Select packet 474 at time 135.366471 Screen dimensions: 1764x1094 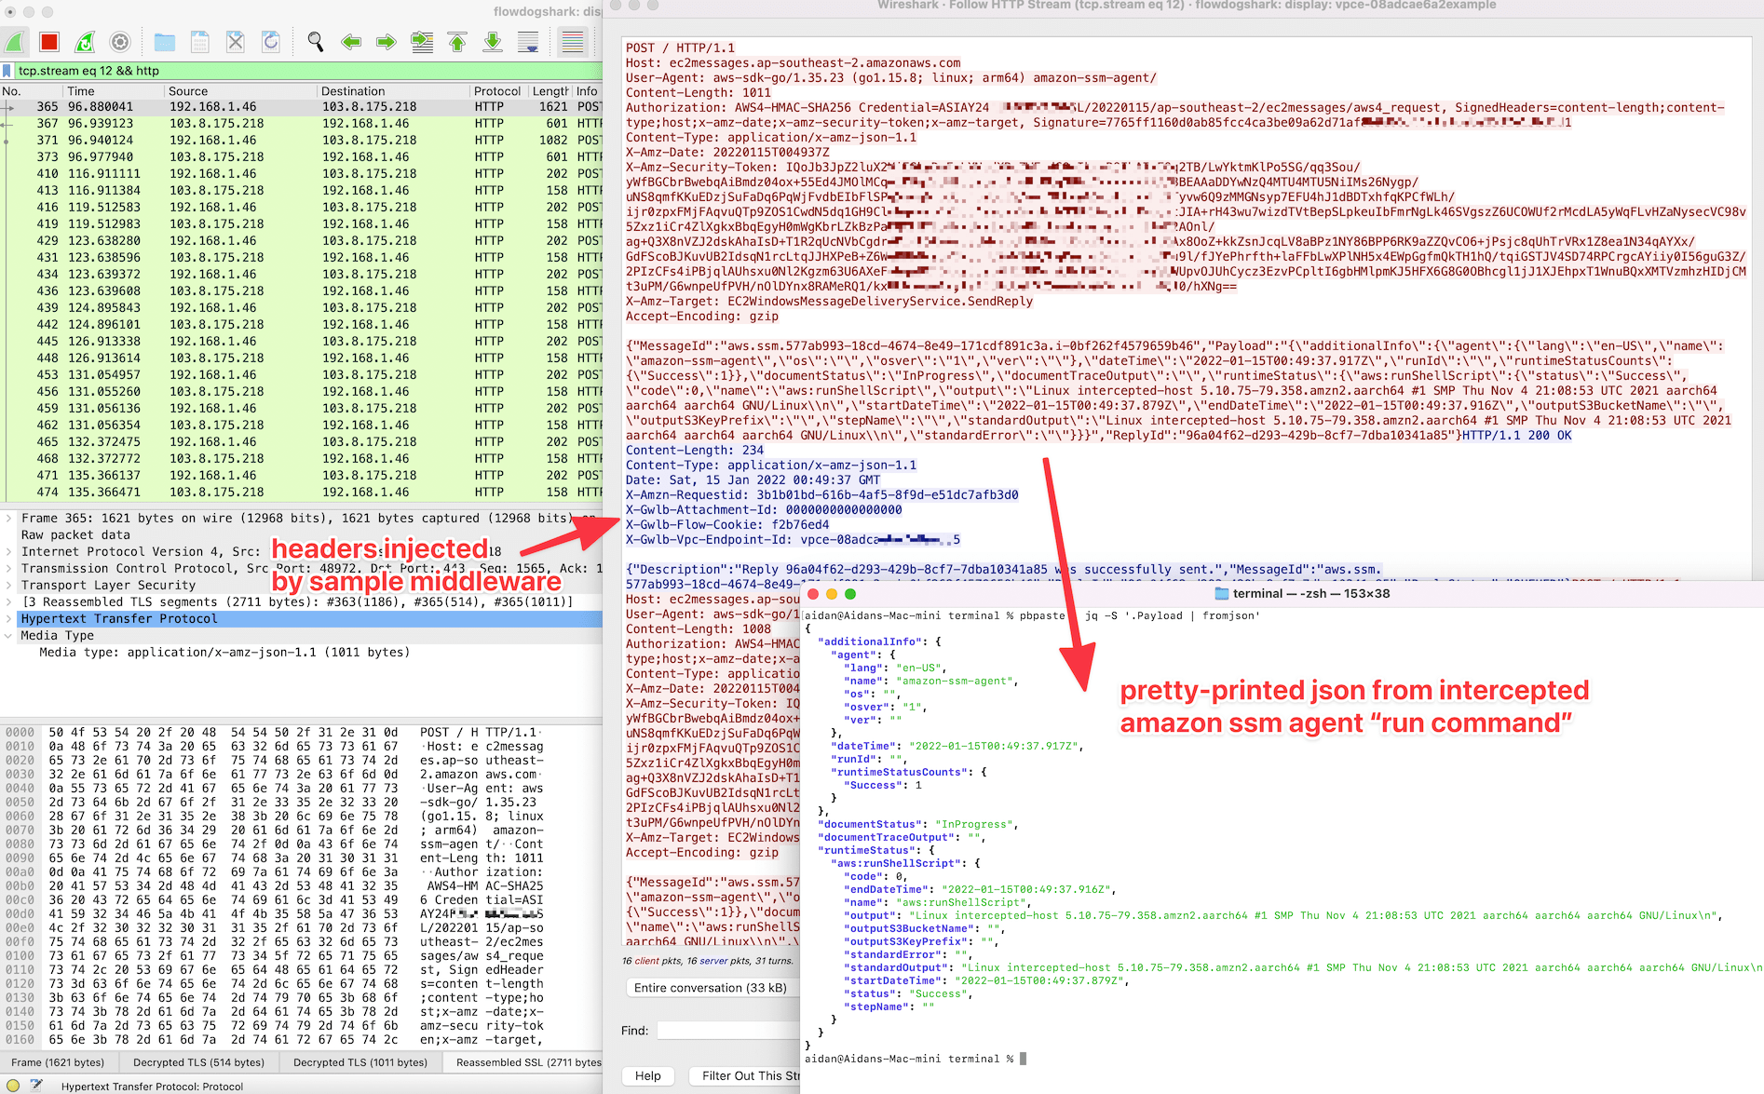301,493
